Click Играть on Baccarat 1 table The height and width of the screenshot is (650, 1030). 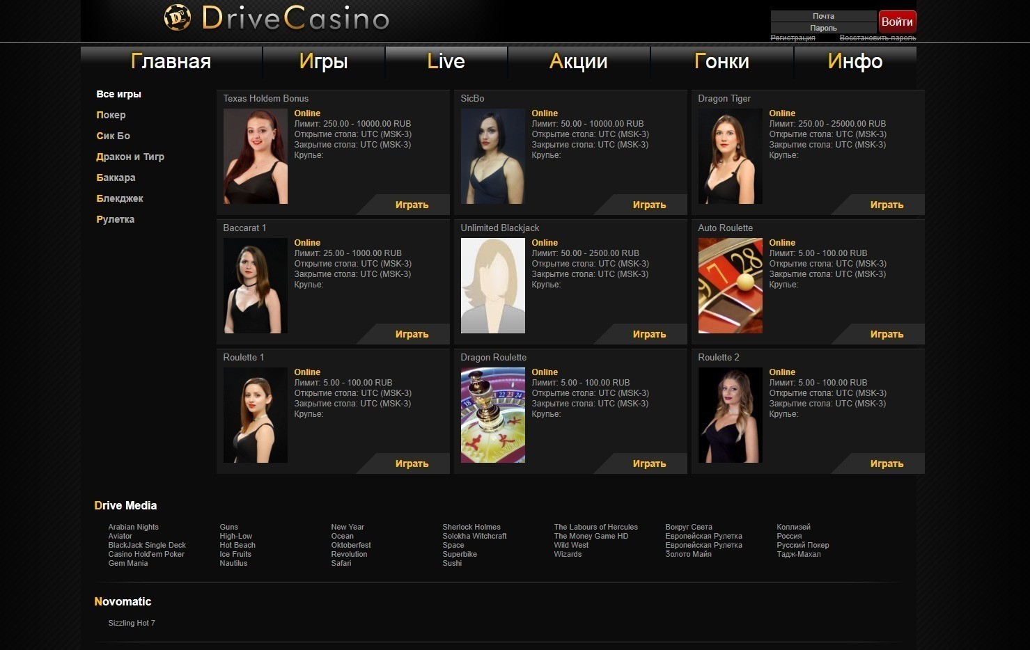pyautogui.click(x=412, y=334)
